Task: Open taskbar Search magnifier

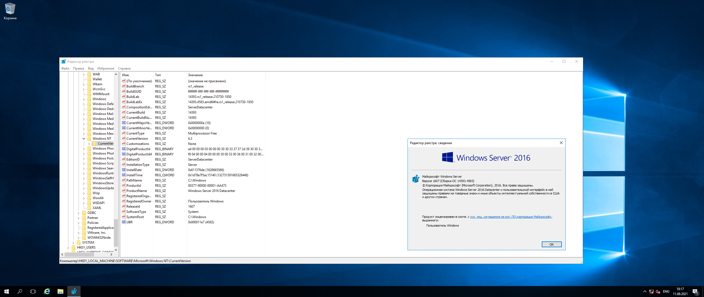Action: coord(20,291)
